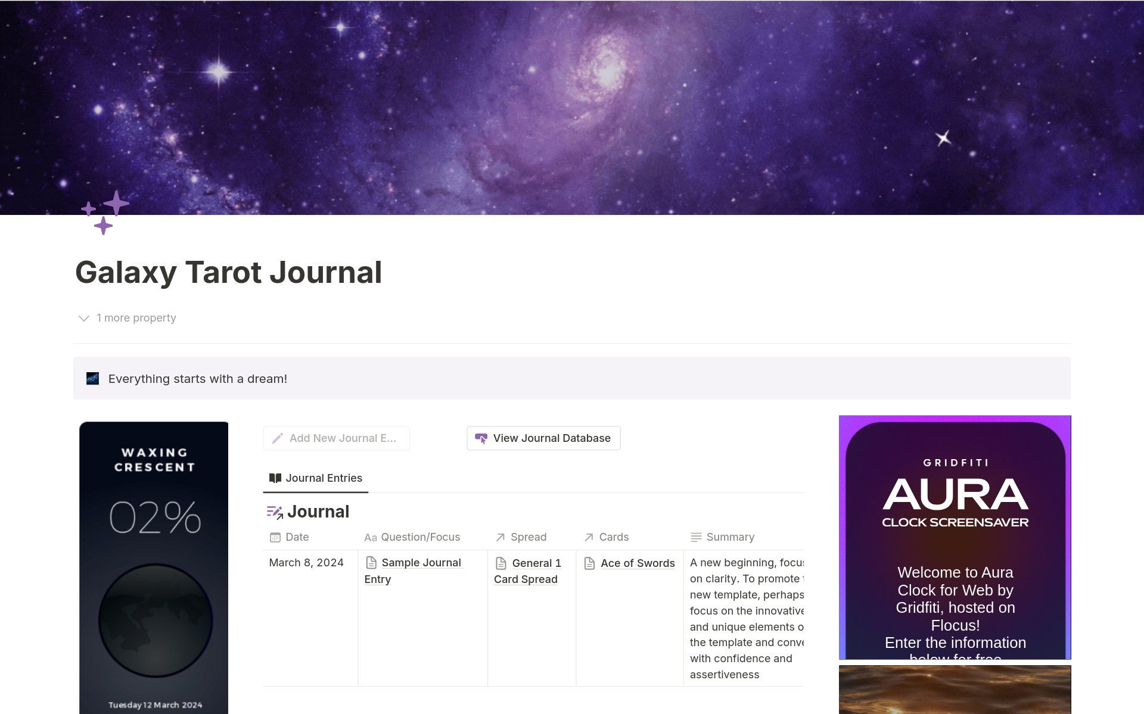Image resolution: width=1144 pixels, height=714 pixels.
Task: Open the Spread column header dropdown
Action: (529, 537)
